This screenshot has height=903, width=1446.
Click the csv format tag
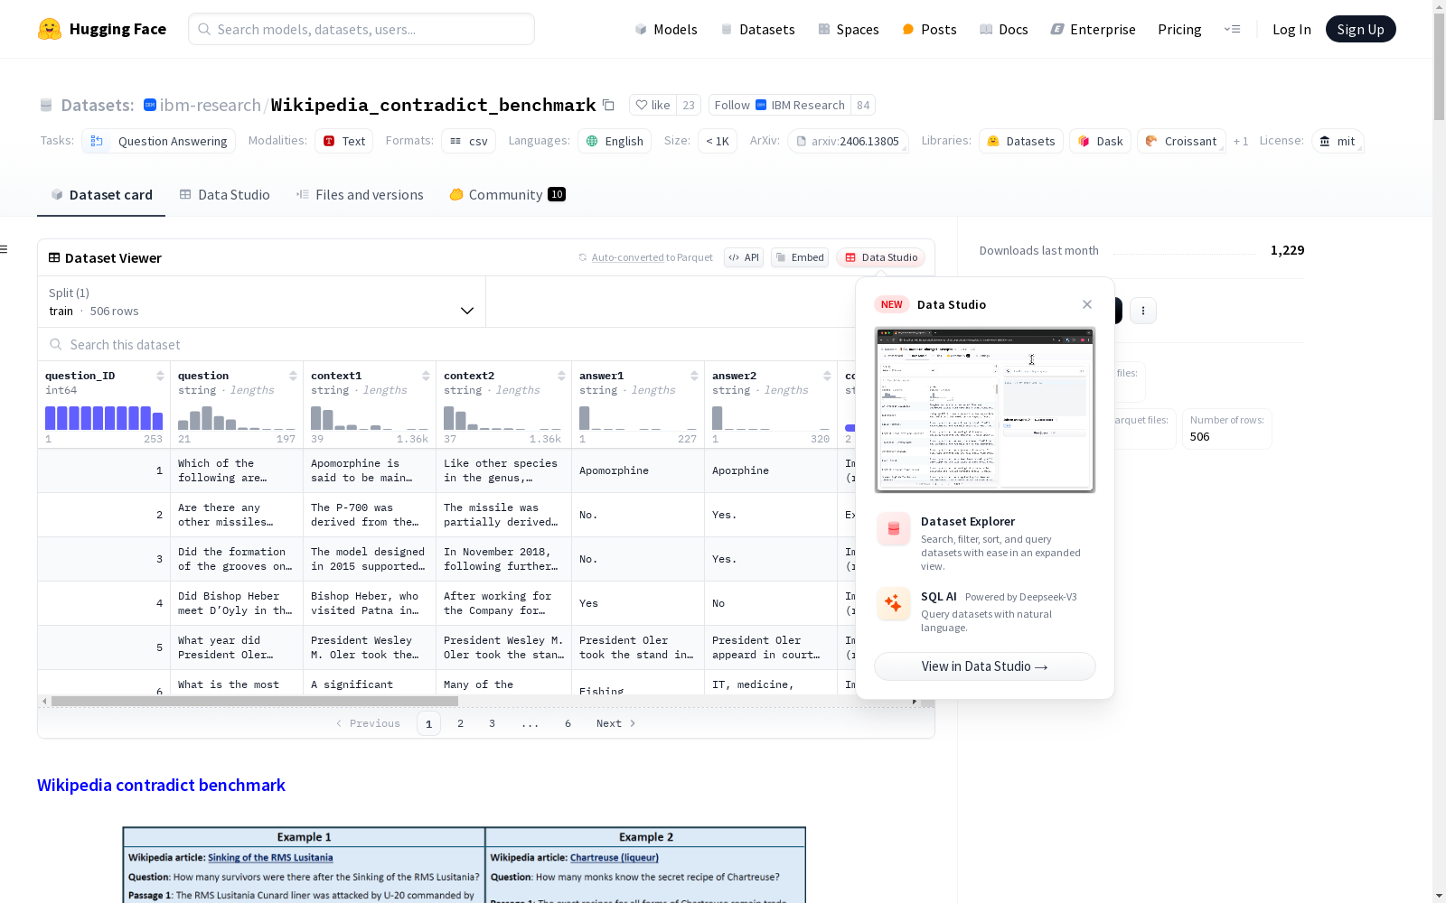(x=469, y=141)
